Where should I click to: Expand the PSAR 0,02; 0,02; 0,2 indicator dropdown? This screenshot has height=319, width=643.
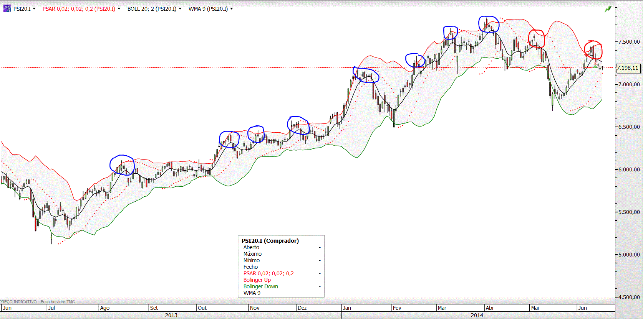pyautogui.click(x=119, y=9)
